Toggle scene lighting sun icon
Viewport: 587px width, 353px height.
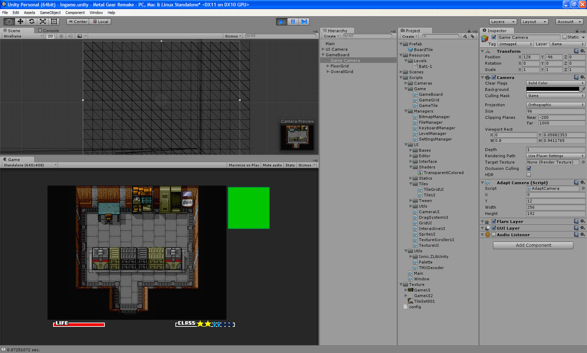coord(61,36)
